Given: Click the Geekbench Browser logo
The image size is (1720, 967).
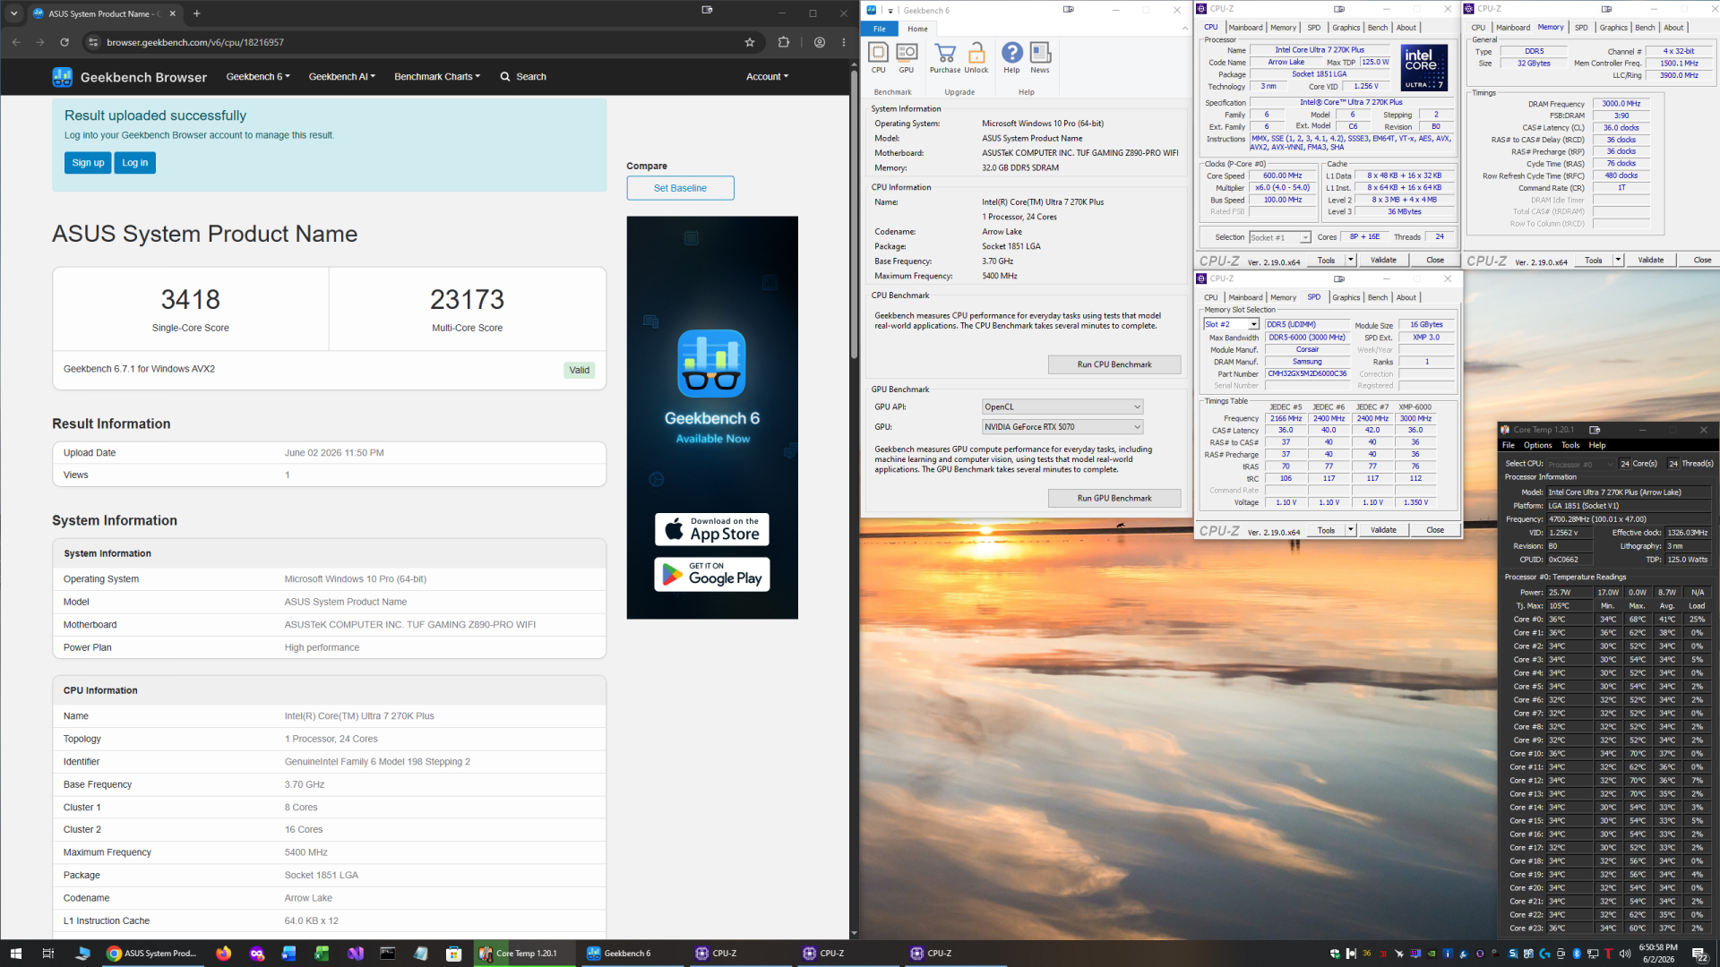Looking at the screenshot, I should click(x=129, y=77).
